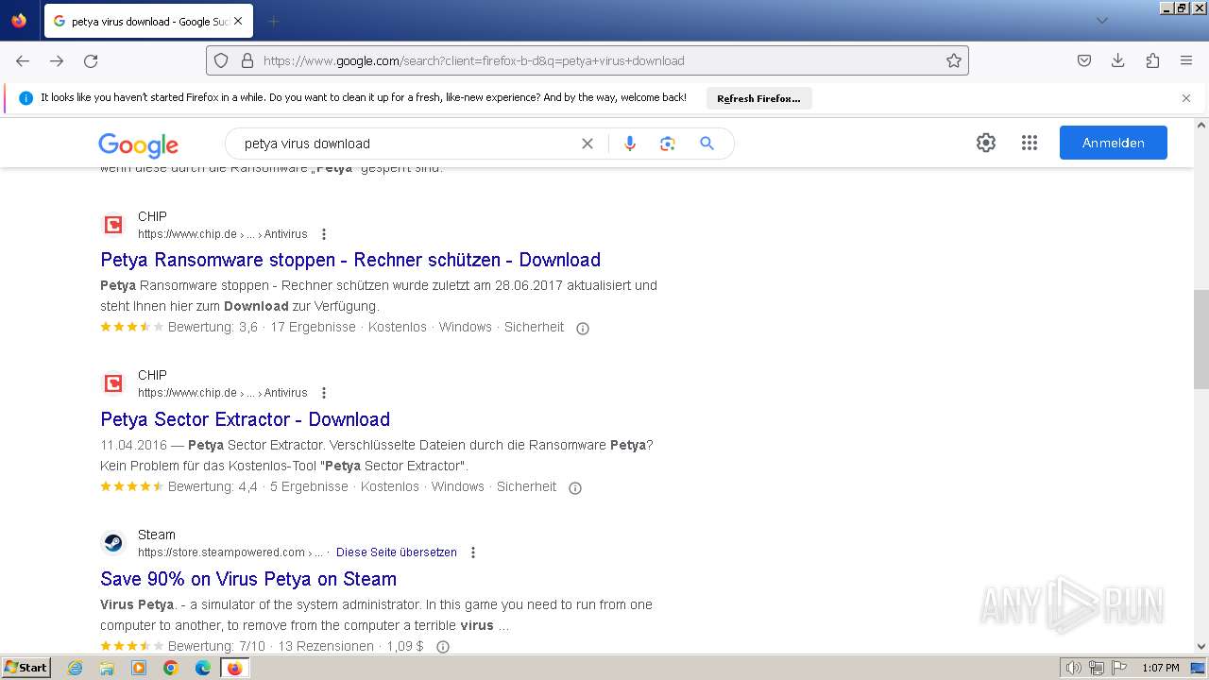Screen dimensions: 1209x680
Task: Show rating info for 4,4 Bewertung
Action: (x=575, y=488)
